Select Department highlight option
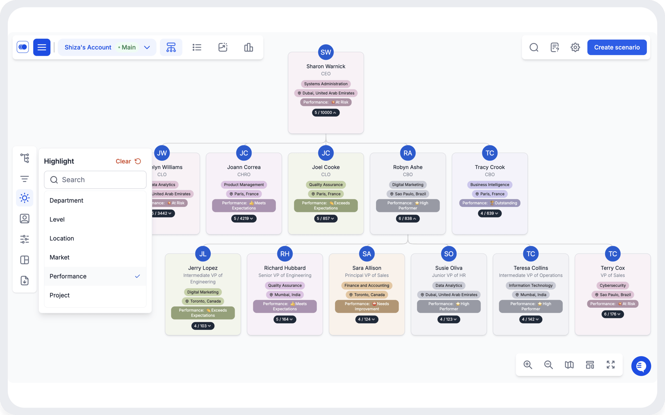665x415 pixels. 95,201
